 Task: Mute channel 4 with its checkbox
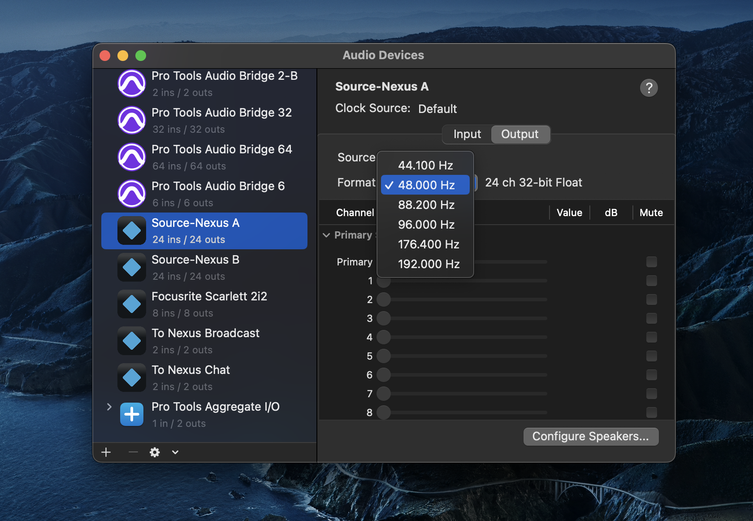click(652, 337)
